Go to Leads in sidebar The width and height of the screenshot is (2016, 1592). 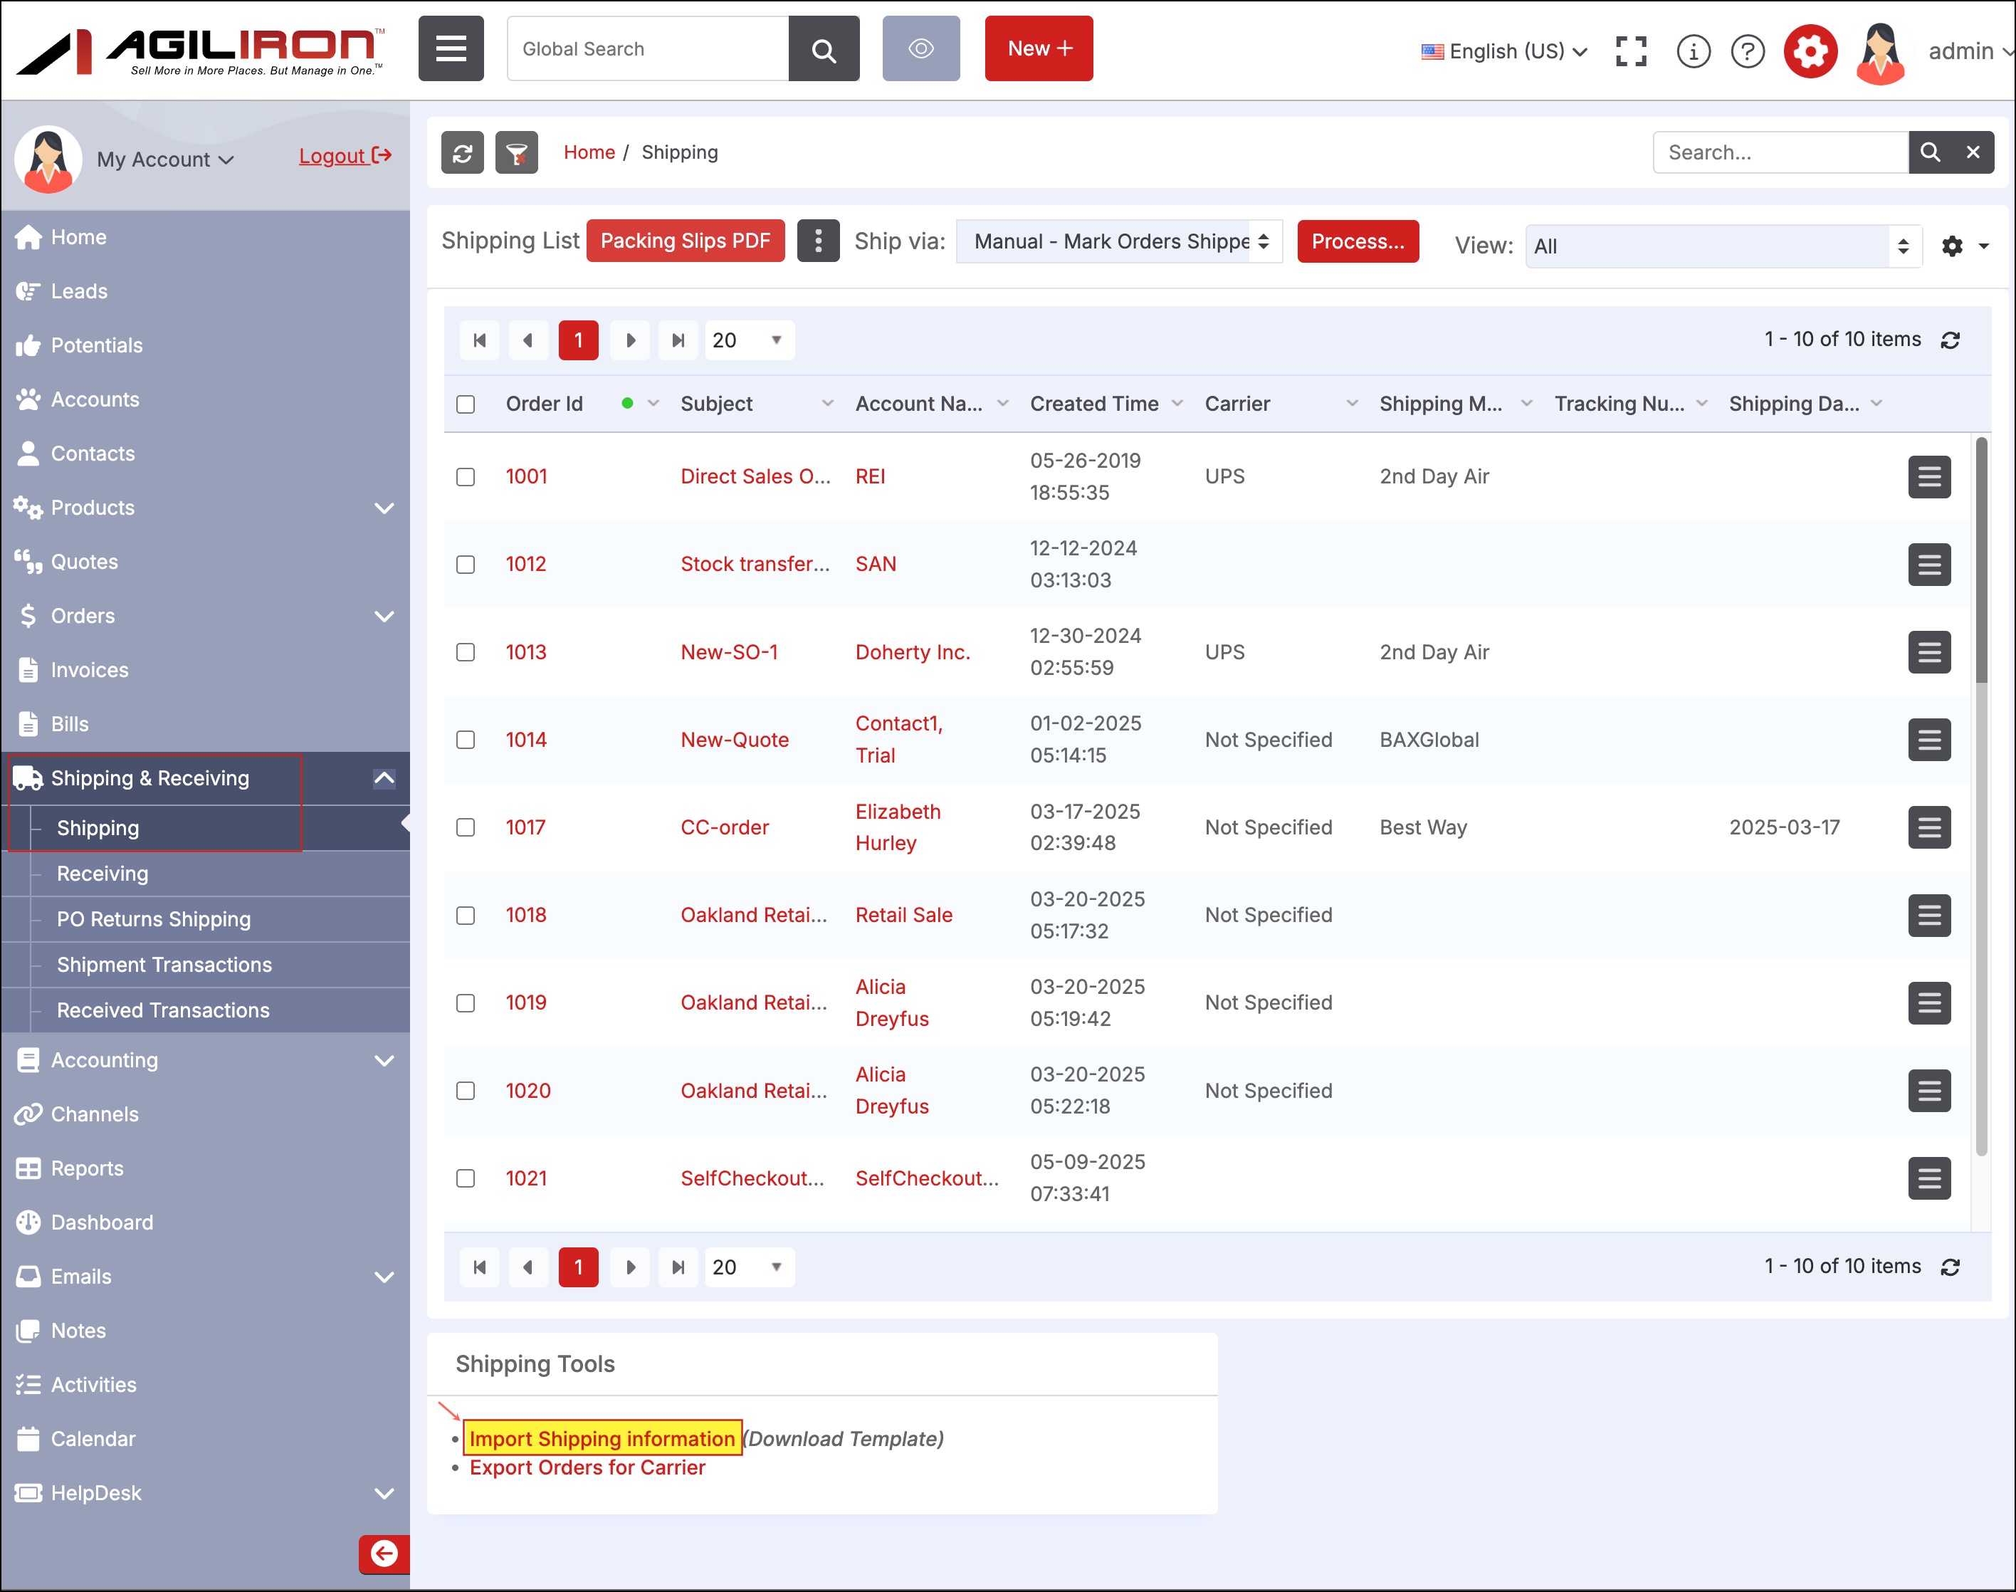[x=79, y=292]
